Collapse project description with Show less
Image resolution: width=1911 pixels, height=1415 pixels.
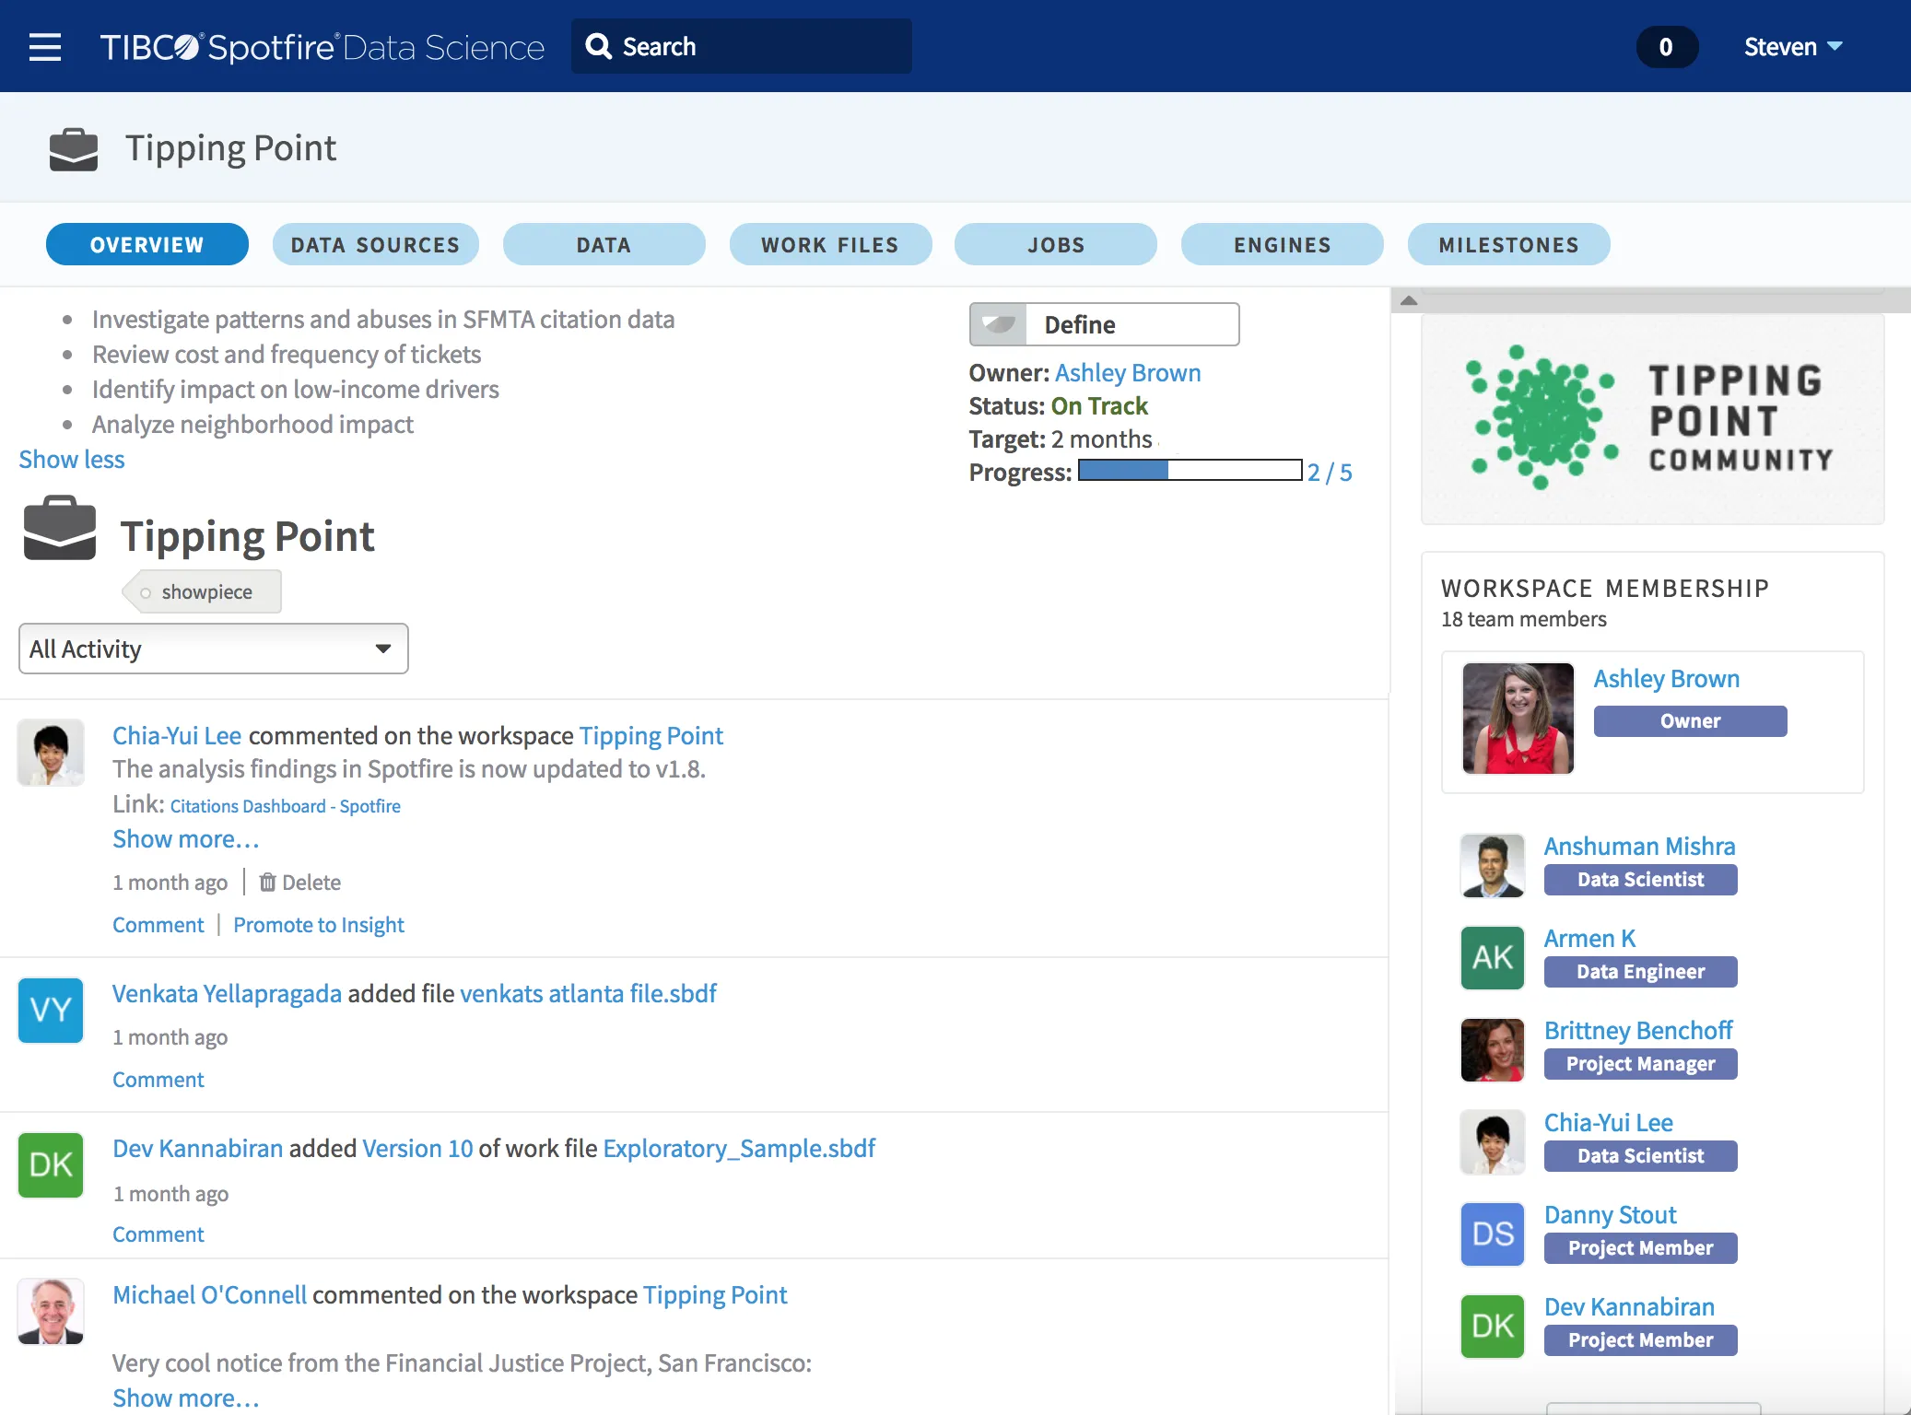point(72,459)
